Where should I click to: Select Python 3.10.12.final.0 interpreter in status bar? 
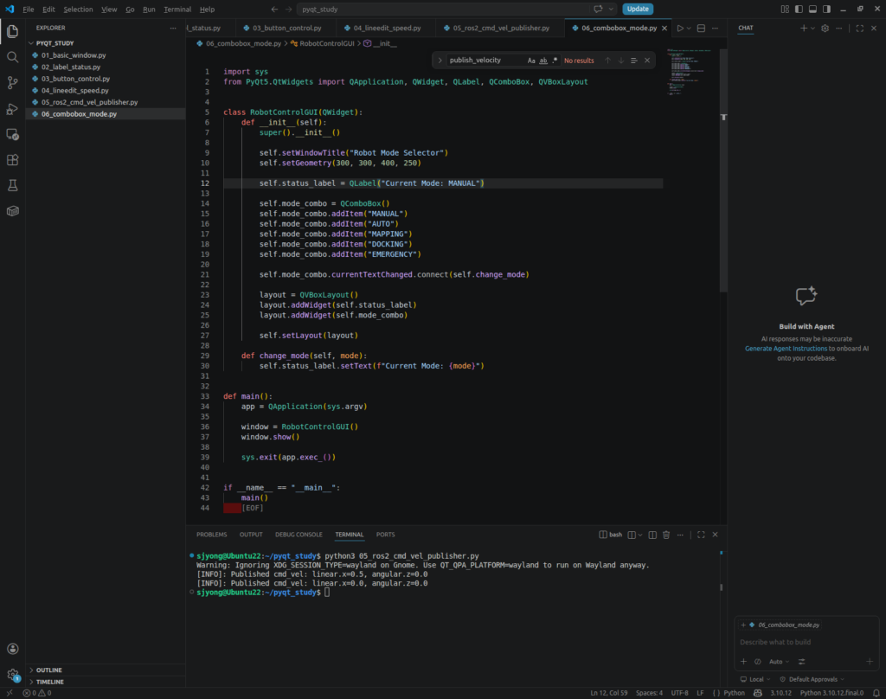831,693
